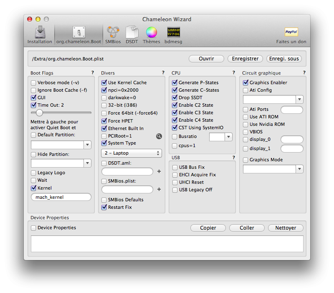This screenshot has height=293, width=334.
Task: Enable the USB Bus Fix checkbox
Action: click(x=175, y=167)
